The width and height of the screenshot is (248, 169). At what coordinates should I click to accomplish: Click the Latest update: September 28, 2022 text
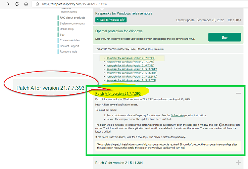[x=200, y=20]
